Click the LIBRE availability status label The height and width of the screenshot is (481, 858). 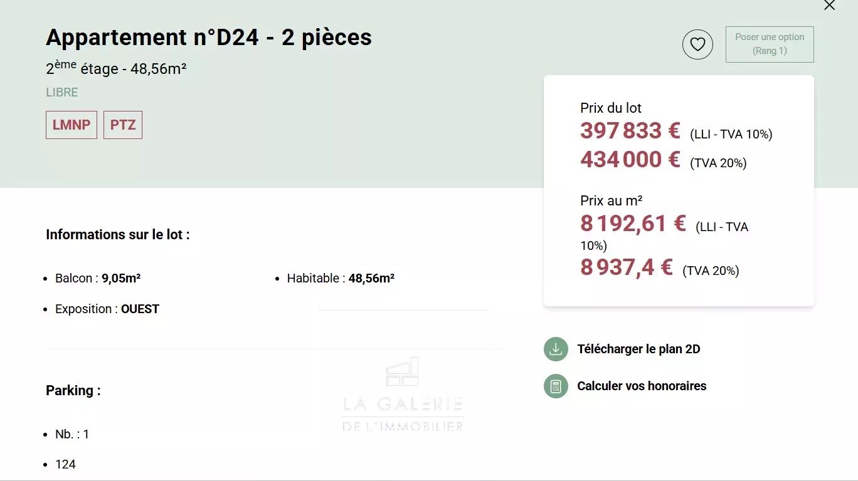[x=62, y=92]
